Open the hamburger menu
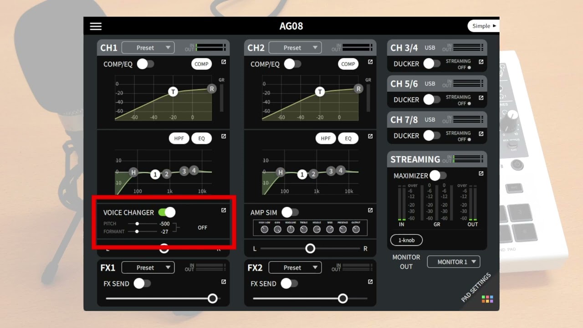This screenshot has height=328, width=583. click(x=96, y=26)
